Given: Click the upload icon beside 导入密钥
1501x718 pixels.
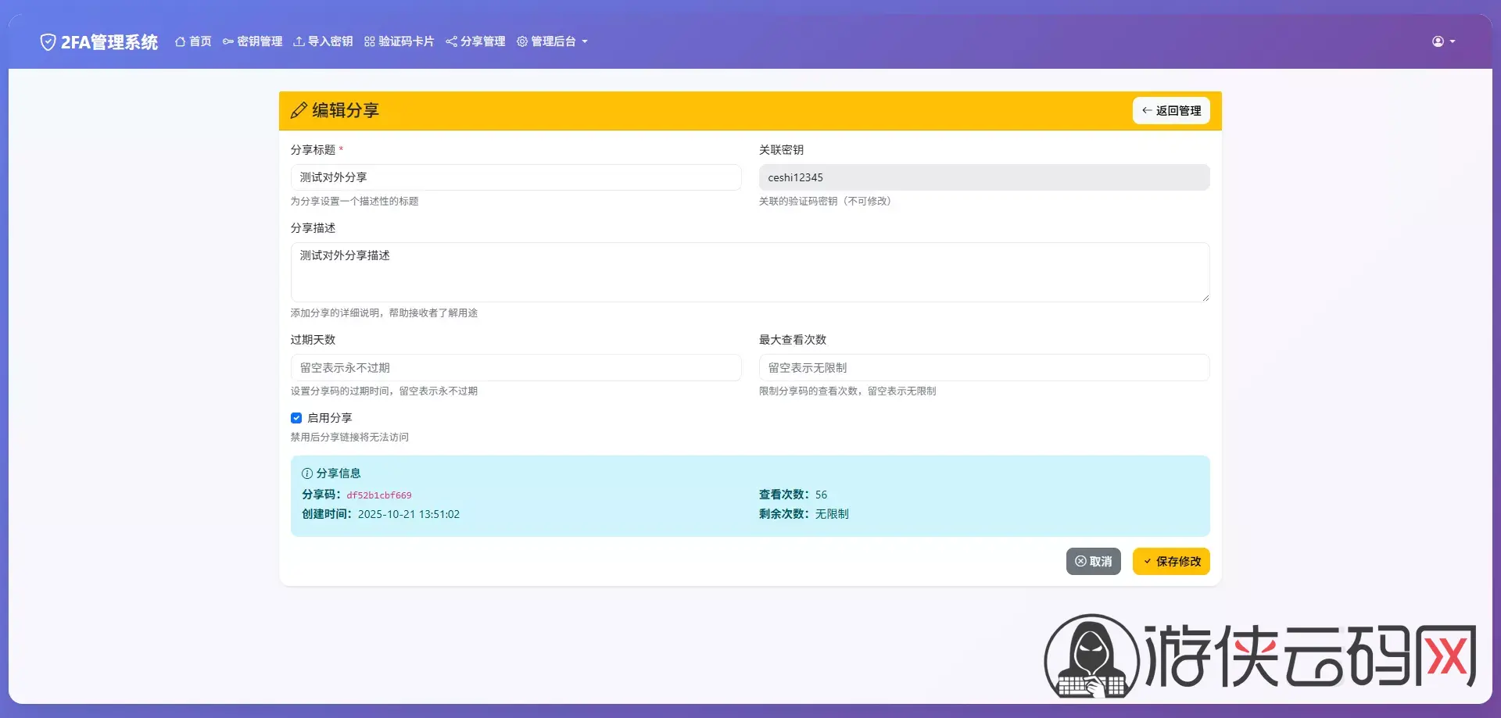Looking at the screenshot, I should point(299,41).
